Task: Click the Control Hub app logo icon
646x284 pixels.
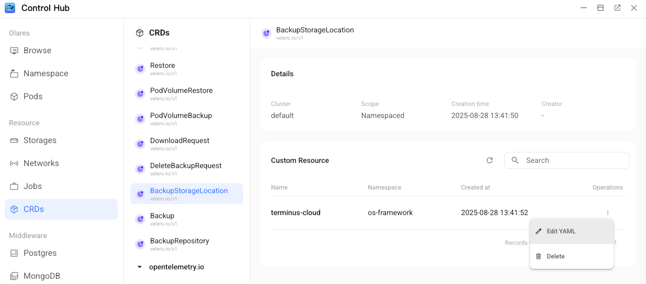Action: 10,8
